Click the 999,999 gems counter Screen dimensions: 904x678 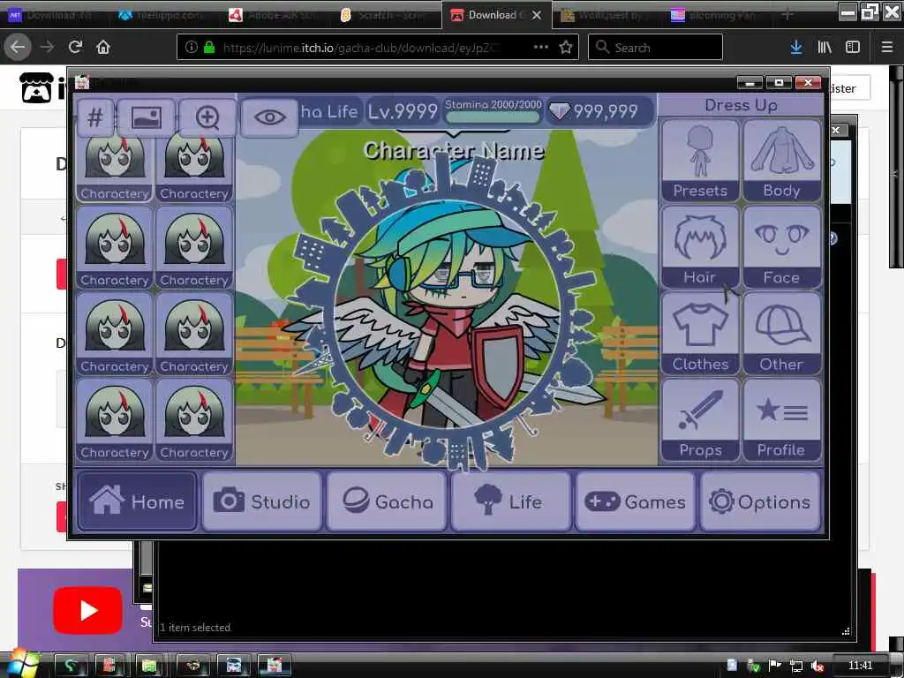[x=599, y=110]
